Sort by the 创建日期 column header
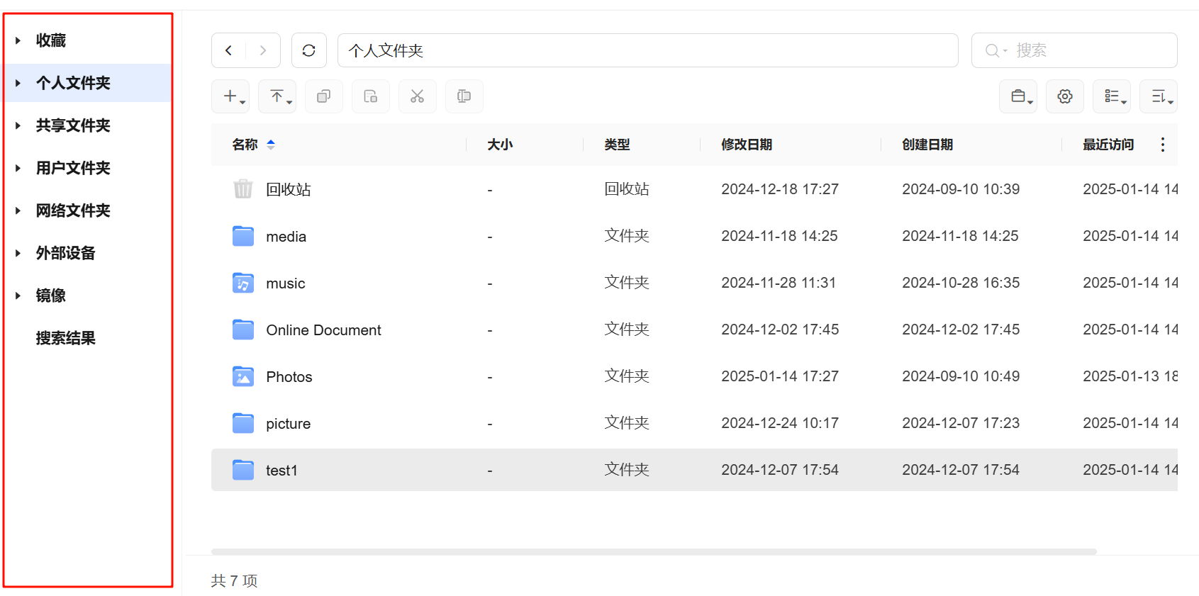This screenshot has height=596, width=1199. (x=927, y=145)
